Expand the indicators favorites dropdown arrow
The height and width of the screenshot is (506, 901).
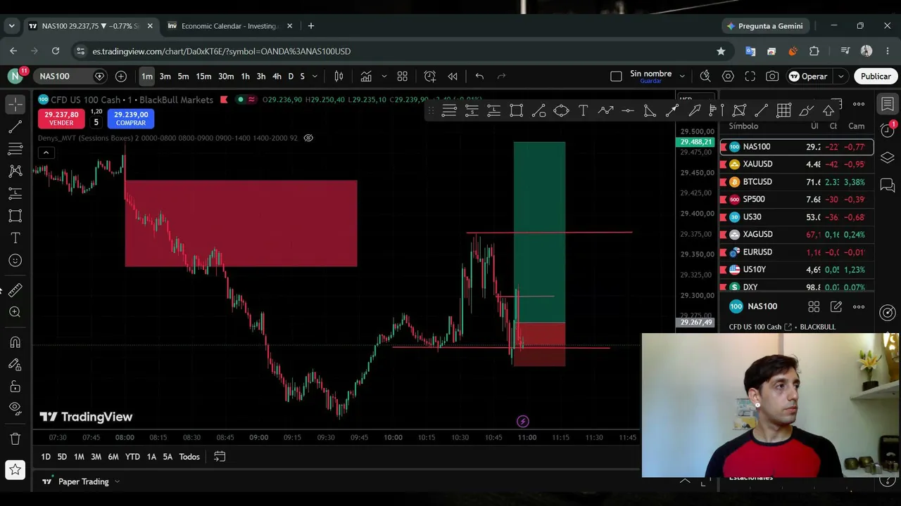point(384,76)
